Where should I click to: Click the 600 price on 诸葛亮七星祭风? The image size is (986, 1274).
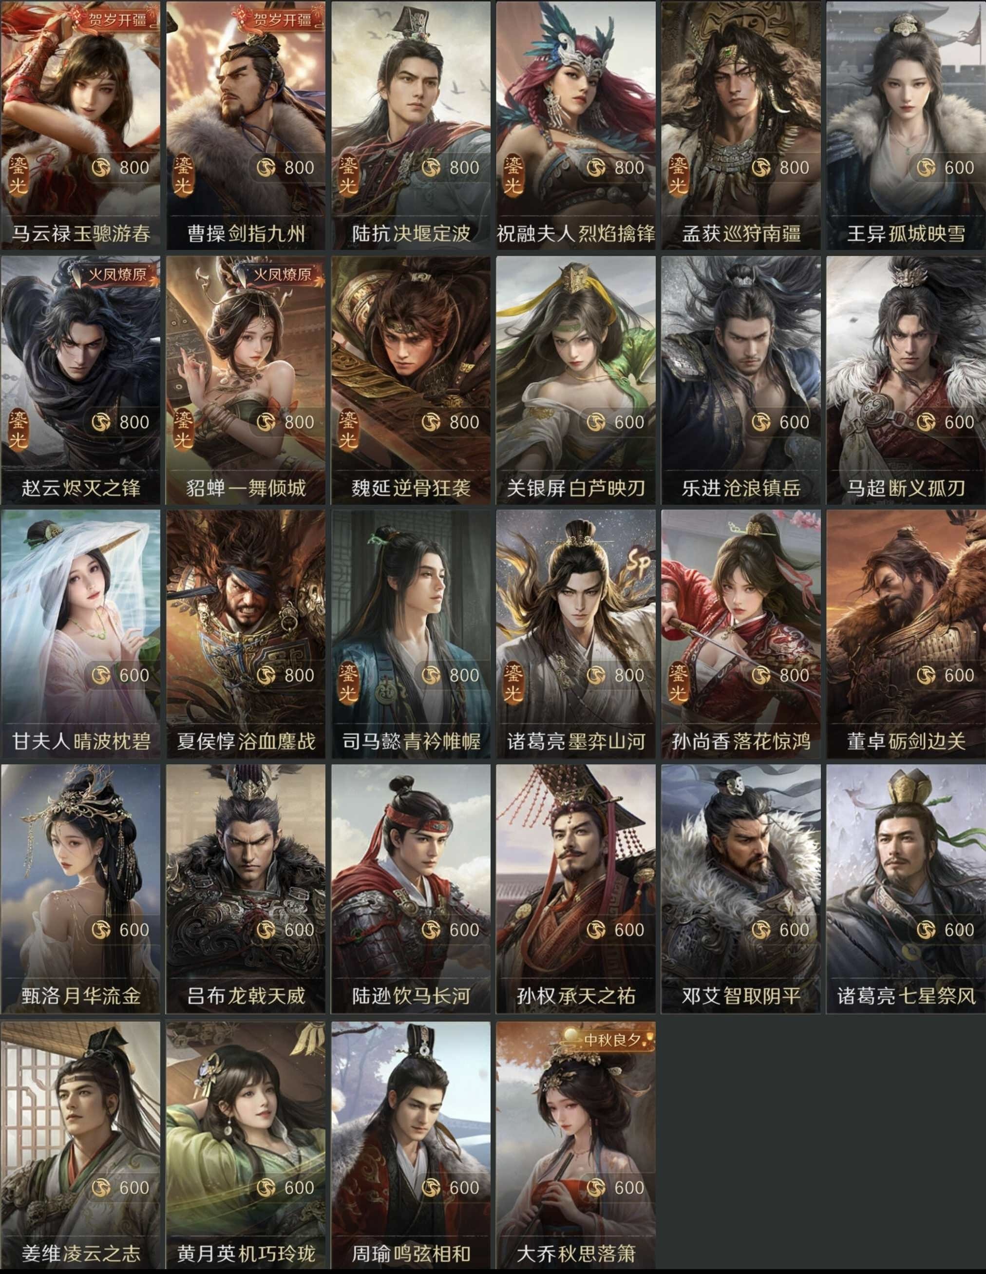959,930
